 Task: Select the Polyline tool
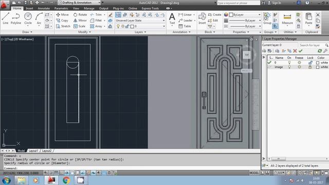(x=16, y=18)
